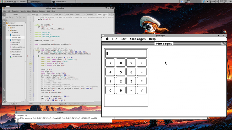Close the main.cpp tab with its X

point(41,15)
